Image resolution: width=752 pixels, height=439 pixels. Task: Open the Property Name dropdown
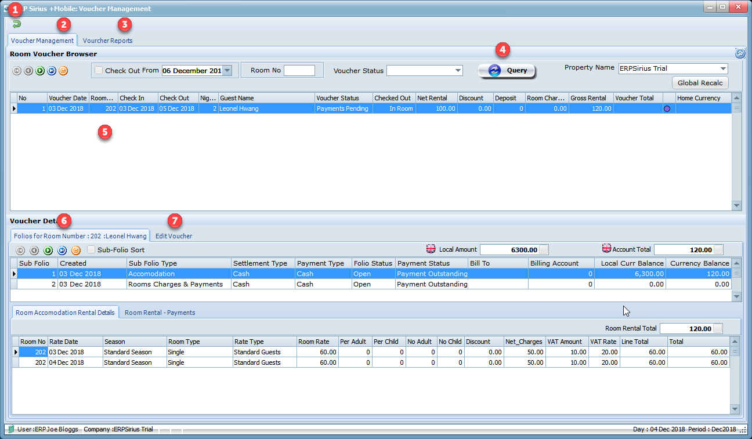(723, 68)
